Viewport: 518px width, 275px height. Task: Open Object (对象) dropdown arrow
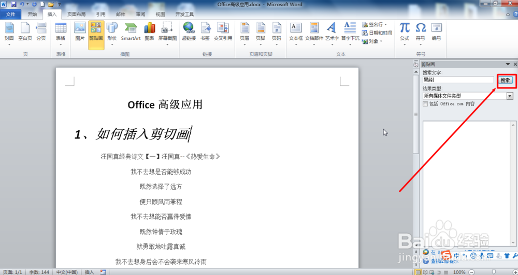[381, 41]
